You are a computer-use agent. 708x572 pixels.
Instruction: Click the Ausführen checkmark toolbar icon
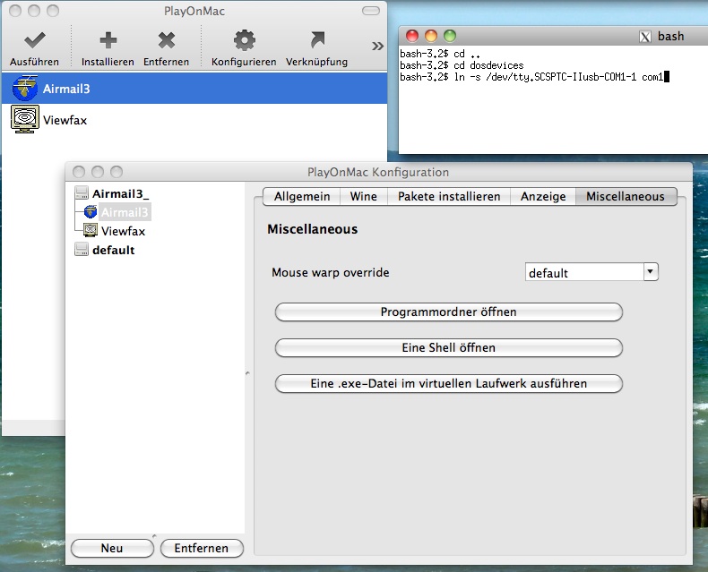[x=35, y=40]
